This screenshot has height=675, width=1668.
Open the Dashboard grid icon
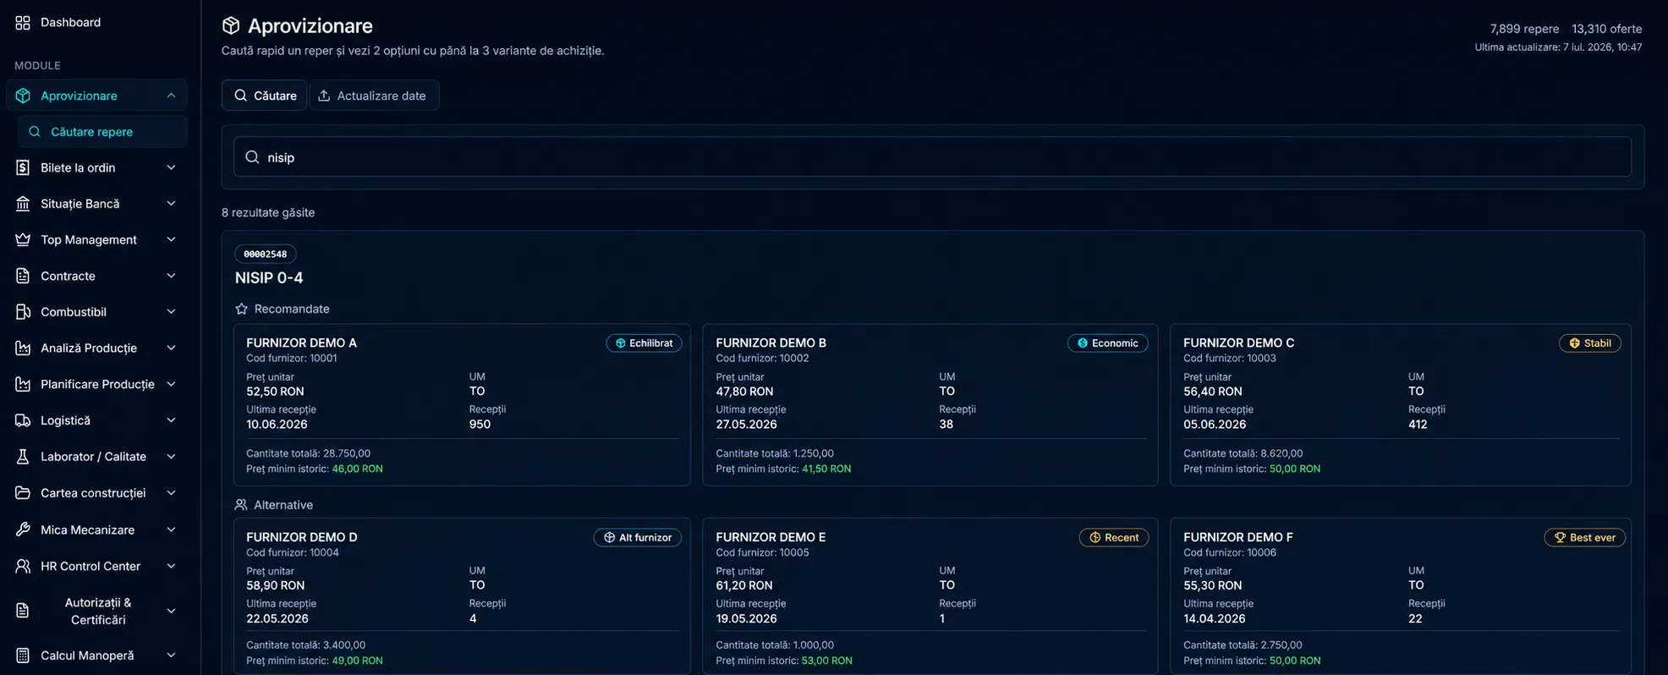tap(23, 22)
